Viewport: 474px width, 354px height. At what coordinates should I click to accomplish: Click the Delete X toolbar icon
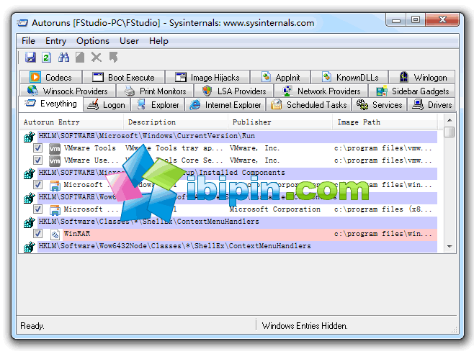(97, 57)
